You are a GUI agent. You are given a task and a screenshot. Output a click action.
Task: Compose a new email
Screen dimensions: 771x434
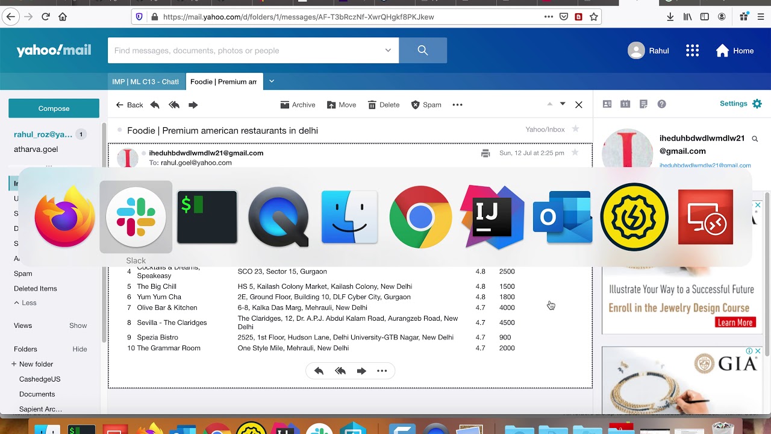tap(54, 108)
